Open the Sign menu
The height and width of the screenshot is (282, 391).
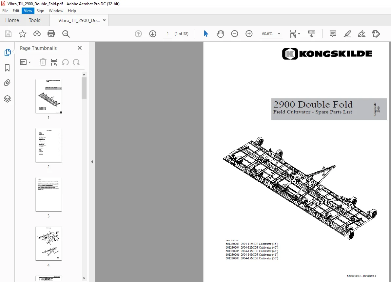click(40, 11)
